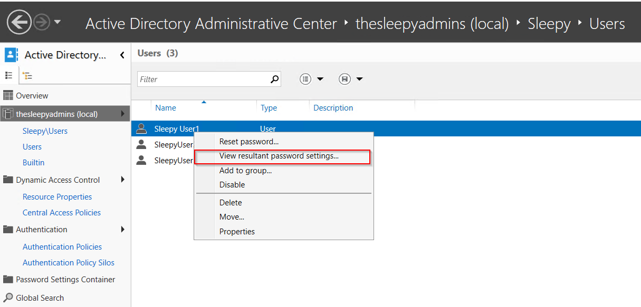Viewport: 641px width, 307px height.
Task: Open the dropdown beside the save query icon
Action: click(x=359, y=78)
